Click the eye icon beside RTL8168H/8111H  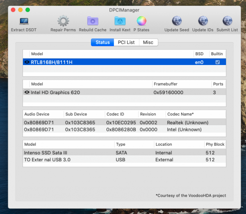coord(27,62)
